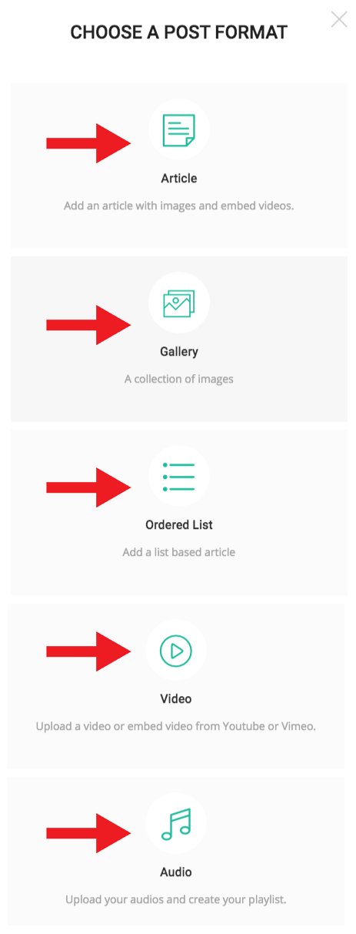The width and height of the screenshot is (356, 934).
Task: Select the "Ordered List" title text
Action: 179,525
